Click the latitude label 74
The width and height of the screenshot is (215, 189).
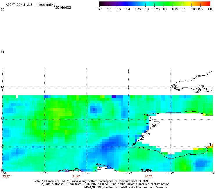coord(2,118)
